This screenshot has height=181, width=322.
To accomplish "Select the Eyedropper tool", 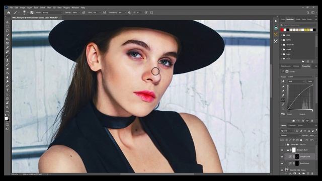I will click(8, 48).
